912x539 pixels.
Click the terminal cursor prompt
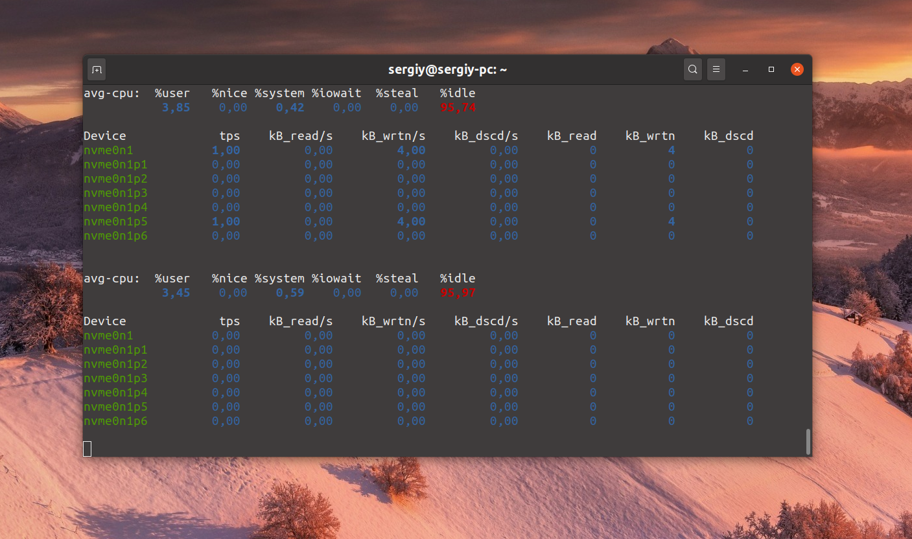tap(88, 448)
